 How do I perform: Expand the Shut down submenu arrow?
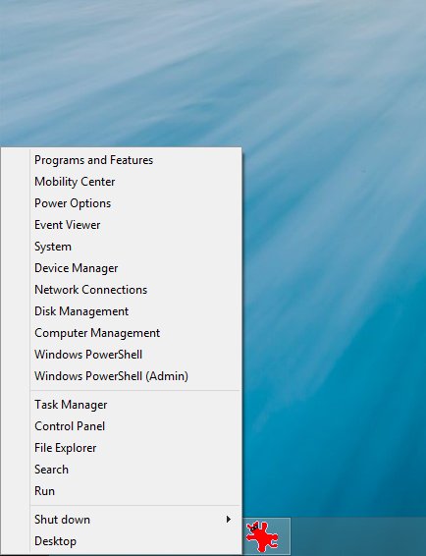click(x=229, y=520)
